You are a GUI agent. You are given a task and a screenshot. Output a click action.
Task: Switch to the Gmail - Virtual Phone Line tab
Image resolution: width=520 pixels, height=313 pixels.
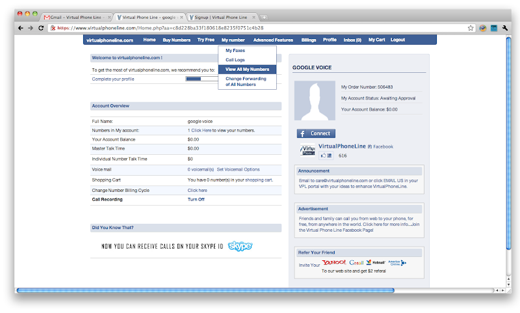[x=76, y=18]
